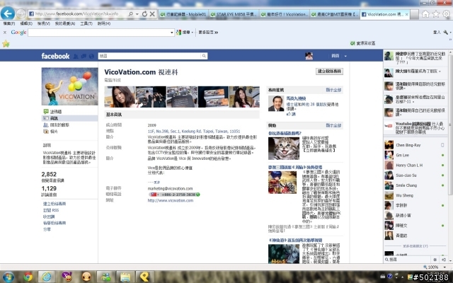The height and width of the screenshot is (283, 453).
Task: Open Facebook messages icon
Action: click(x=84, y=56)
